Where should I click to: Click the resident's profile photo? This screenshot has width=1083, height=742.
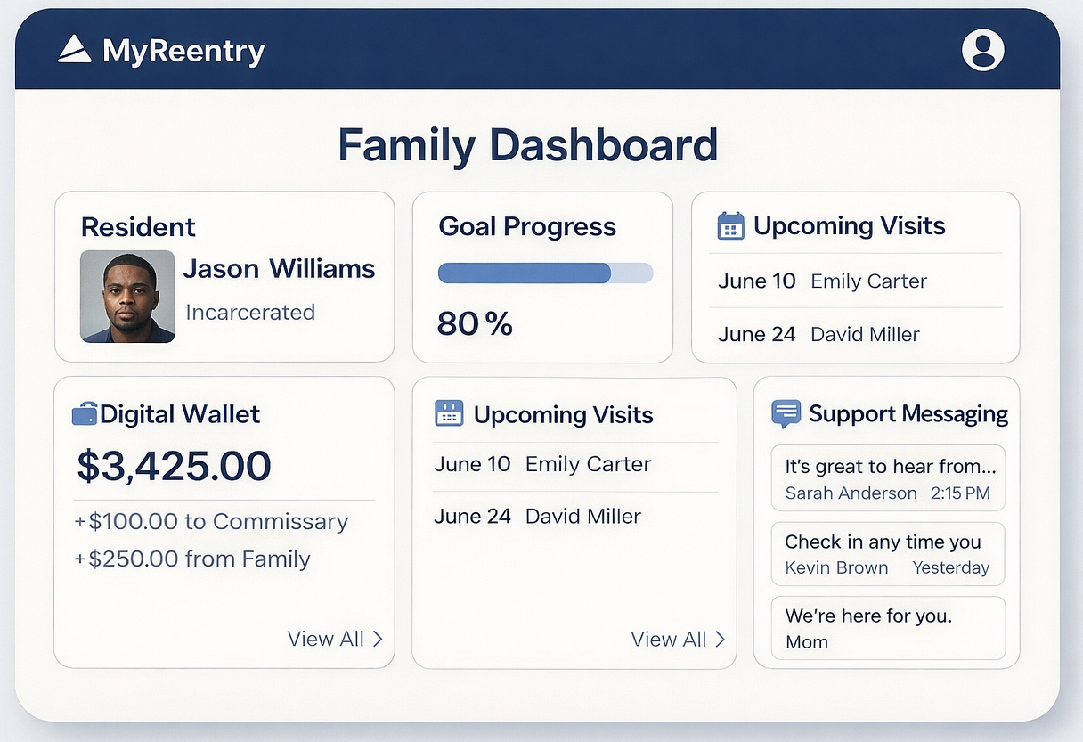tap(127, 297)
